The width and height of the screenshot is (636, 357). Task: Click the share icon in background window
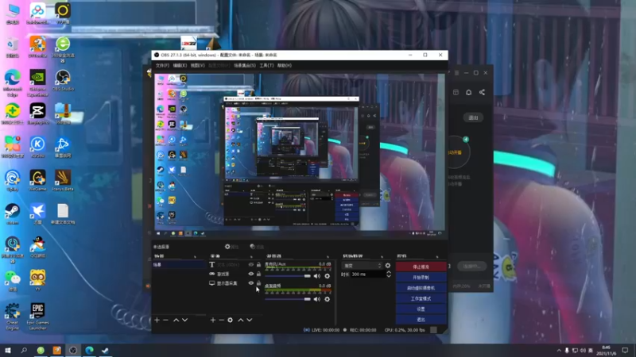click(x=482, y=92)
